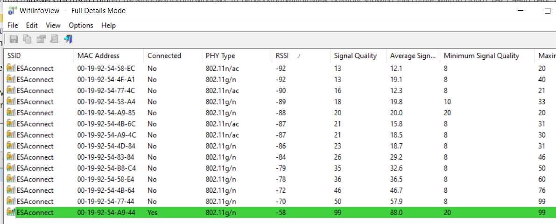Open the View menu
Viewport: 556px width, 224px height.
(x=53, y=25)
